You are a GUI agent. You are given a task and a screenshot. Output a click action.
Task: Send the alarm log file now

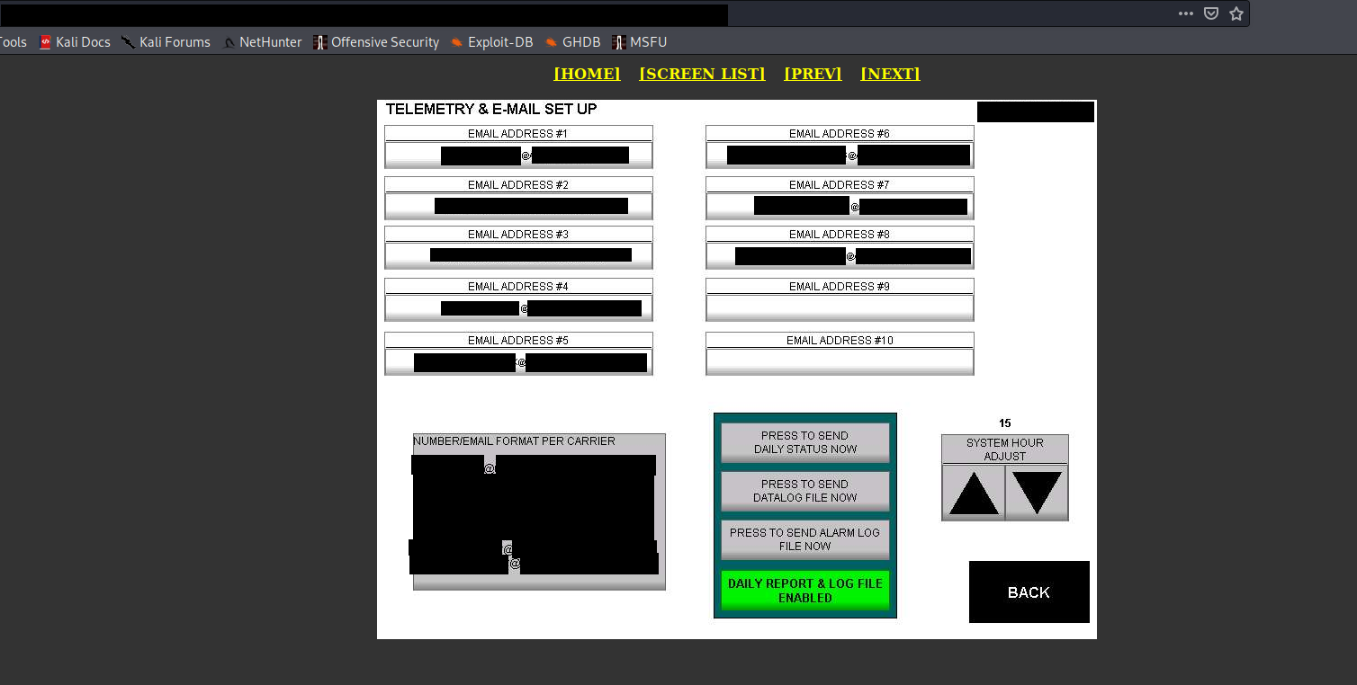click(805, 539)
